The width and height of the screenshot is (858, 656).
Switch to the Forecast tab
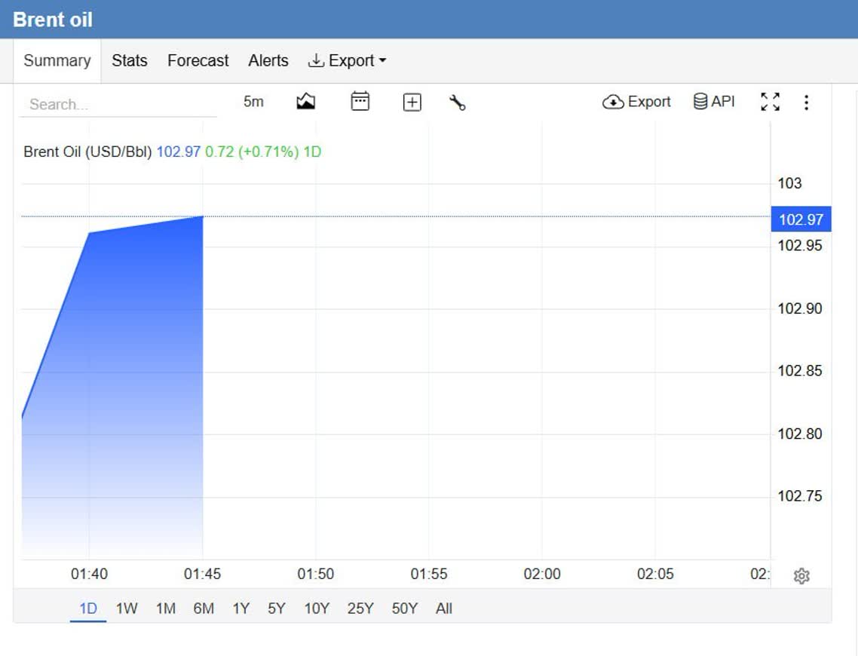point(198,61)
